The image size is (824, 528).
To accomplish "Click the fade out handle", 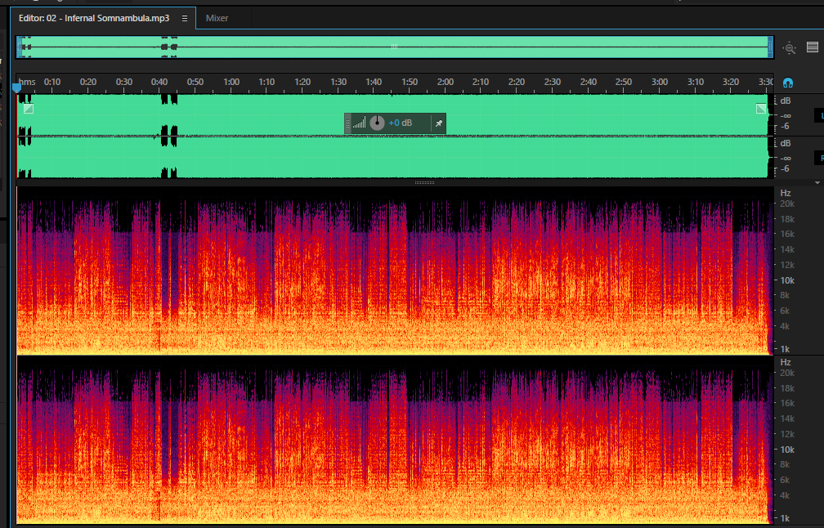I will 761,109.
